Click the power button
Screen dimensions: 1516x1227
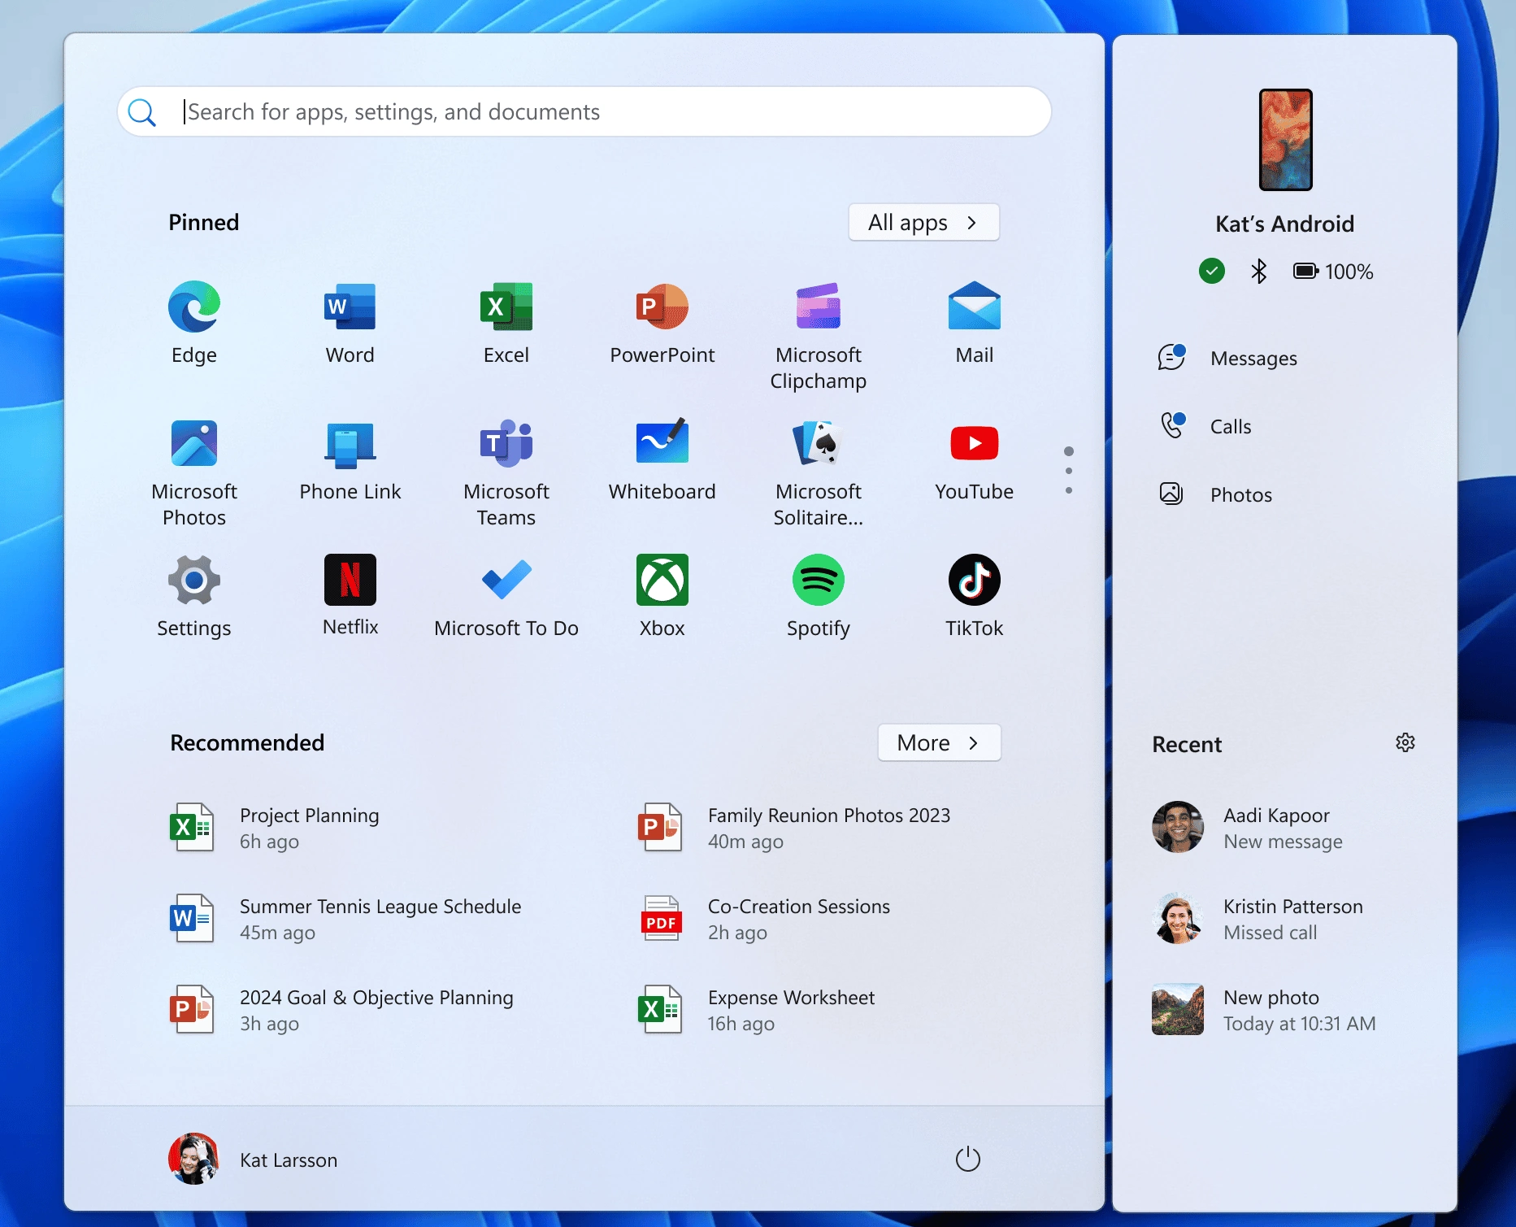[x=968, y=1160]
